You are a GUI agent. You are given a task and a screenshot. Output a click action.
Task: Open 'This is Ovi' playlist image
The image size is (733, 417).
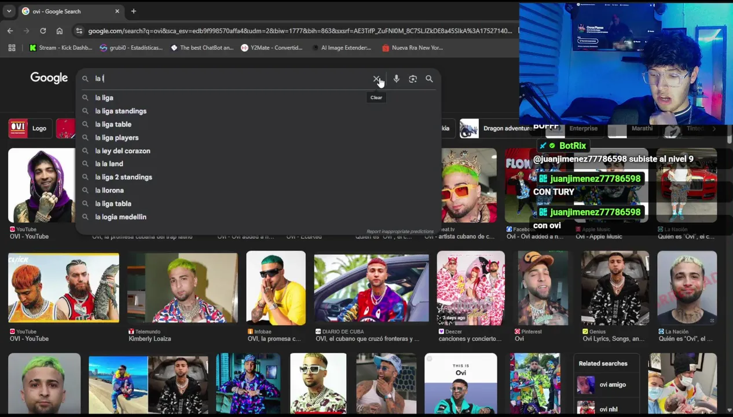(x=460, y=385)
